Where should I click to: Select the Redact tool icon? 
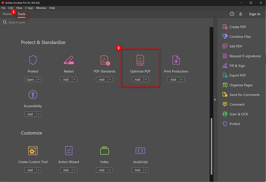coord(68,60)
